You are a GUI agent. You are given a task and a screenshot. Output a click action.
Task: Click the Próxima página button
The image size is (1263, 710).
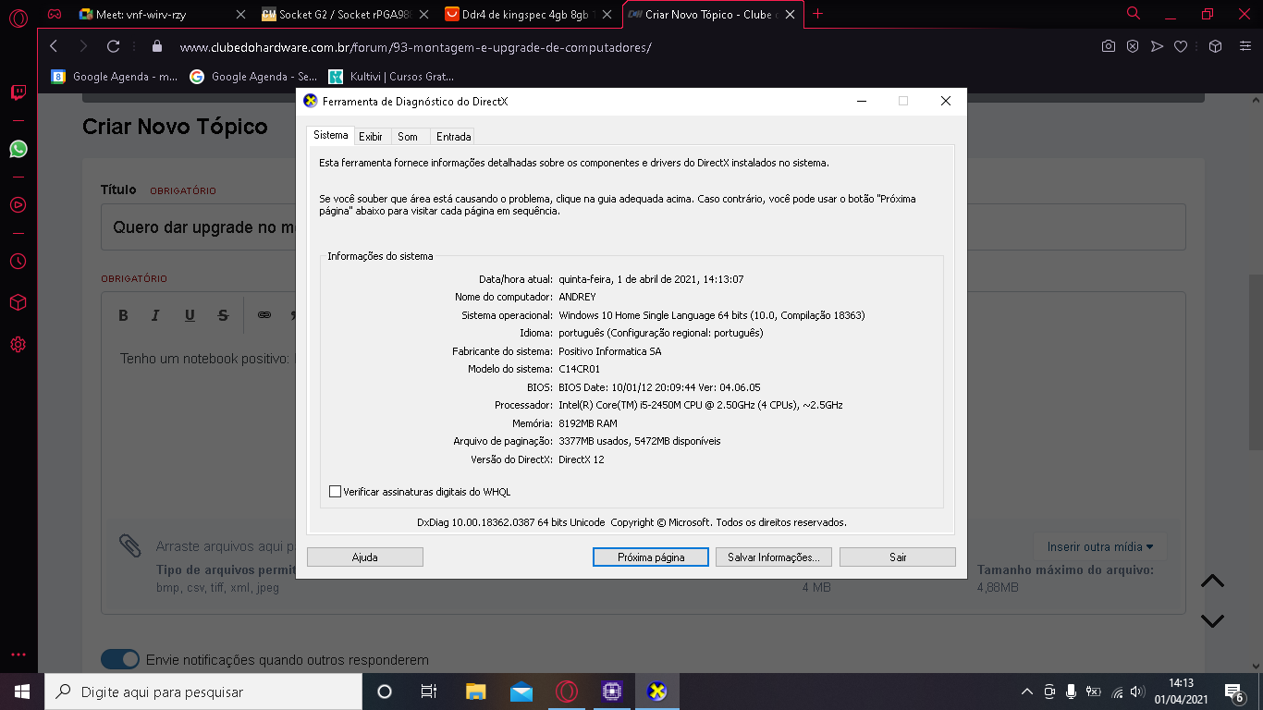click(651, 557)
